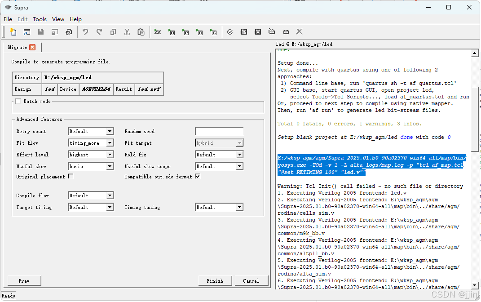
Task: Open the Compile flow dropdown
Action: 91,195
